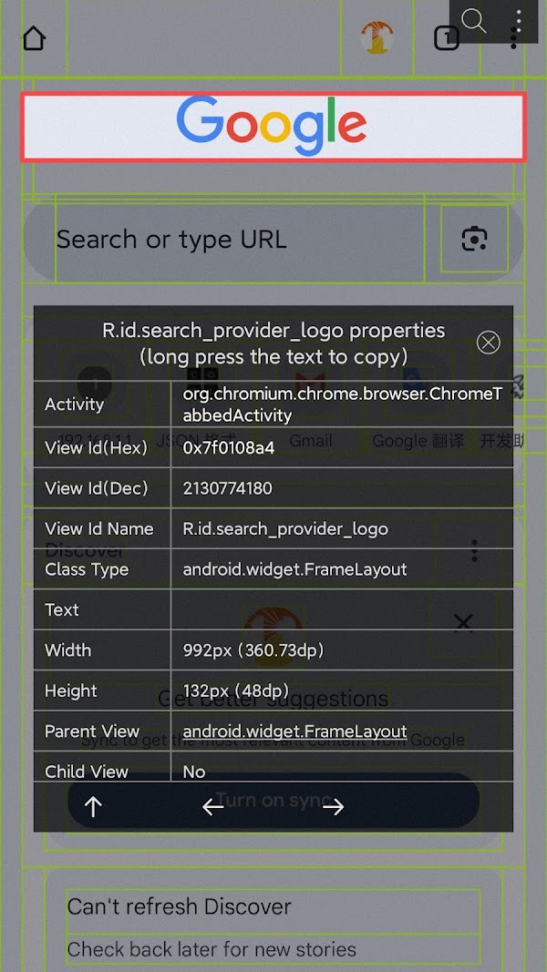
Task: Open the three-dot overflow menu at top right
Action: click(x=518, y=21)
